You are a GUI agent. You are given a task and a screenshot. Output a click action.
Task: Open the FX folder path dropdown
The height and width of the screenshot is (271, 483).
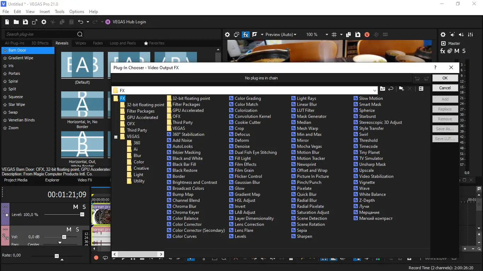(x=375, y=91)
